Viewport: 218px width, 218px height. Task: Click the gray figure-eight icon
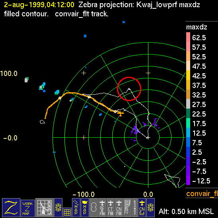[93, 208]
